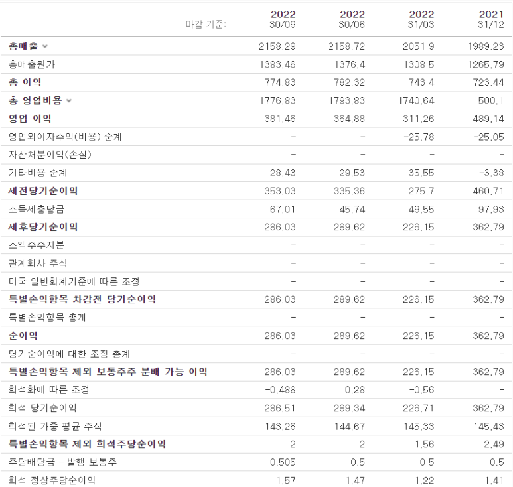Click the 2021 31/12 column header
The image size is (513, 487).
click(x=490, y=19)
